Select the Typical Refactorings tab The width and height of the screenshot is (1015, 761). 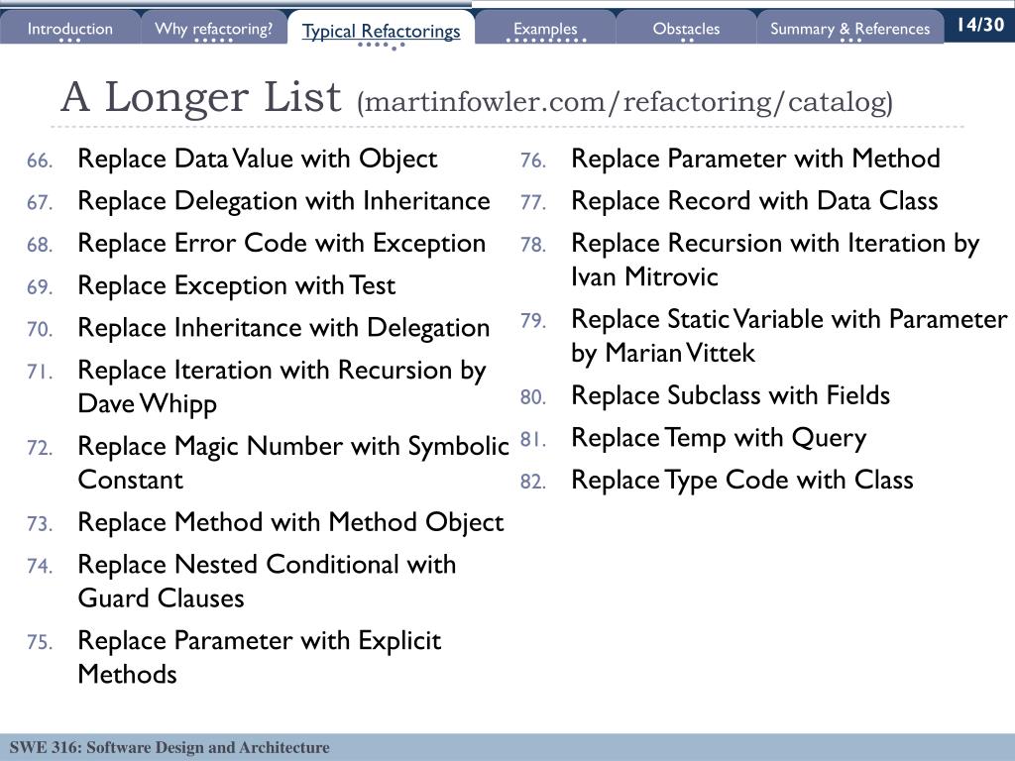pyautogui.click(x=382, y=31)
